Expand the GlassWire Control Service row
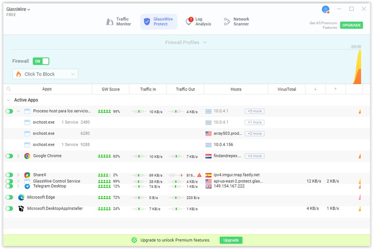This screenshot has height=249, width=373. pos(18,181)
